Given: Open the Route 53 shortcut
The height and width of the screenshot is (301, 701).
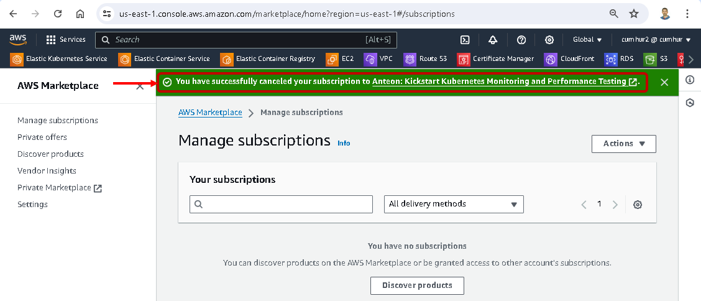Looking at the screenshot, I should pyautogui.click(x=426, y=59).
